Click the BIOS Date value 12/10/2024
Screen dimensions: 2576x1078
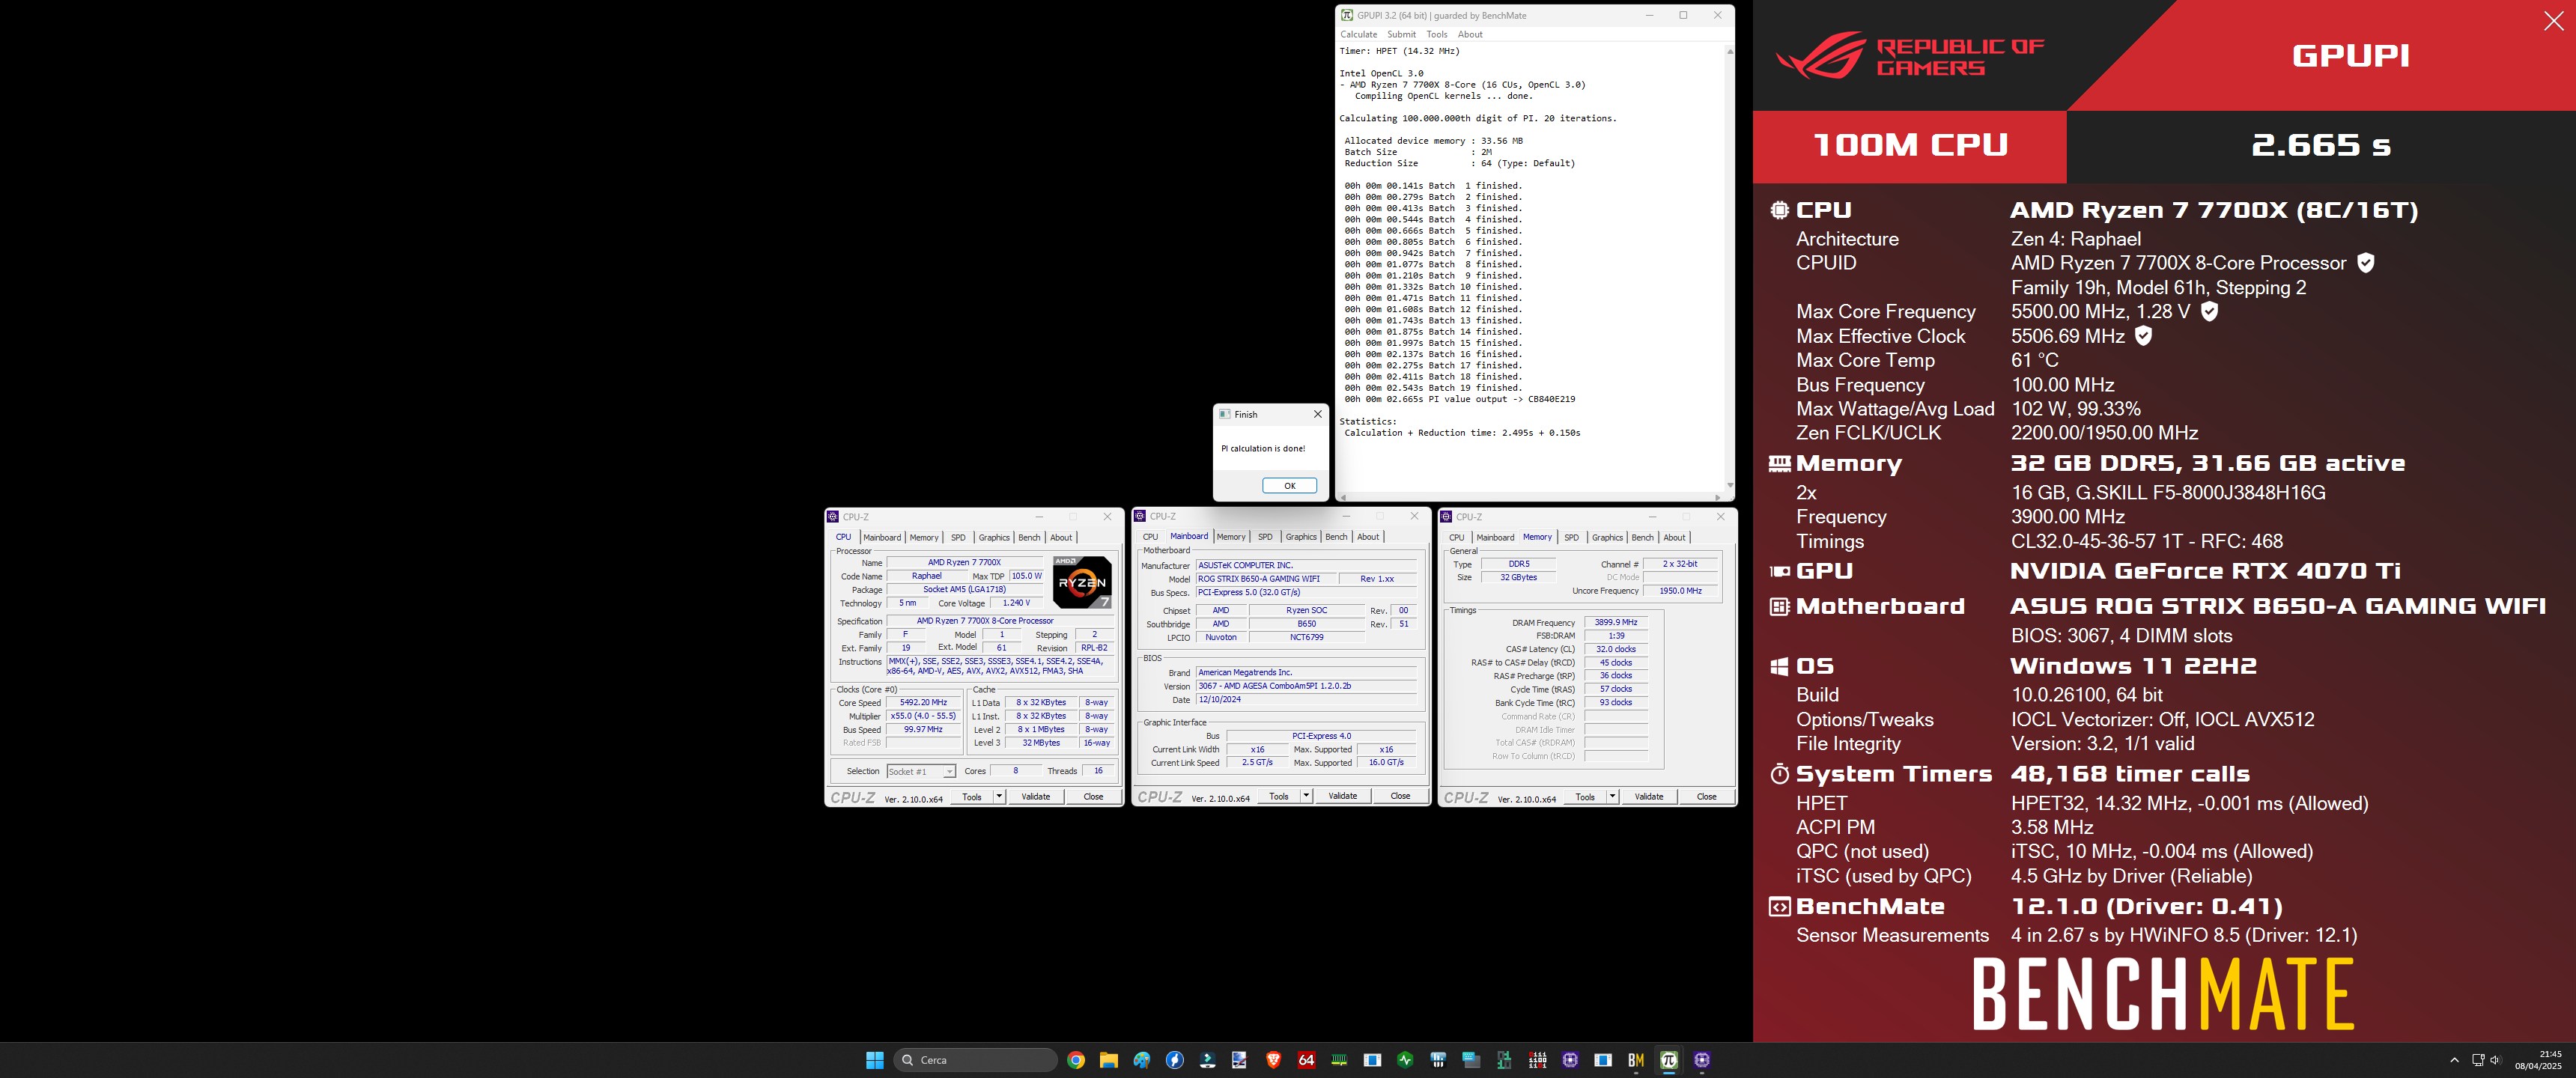coord(1306,699)
